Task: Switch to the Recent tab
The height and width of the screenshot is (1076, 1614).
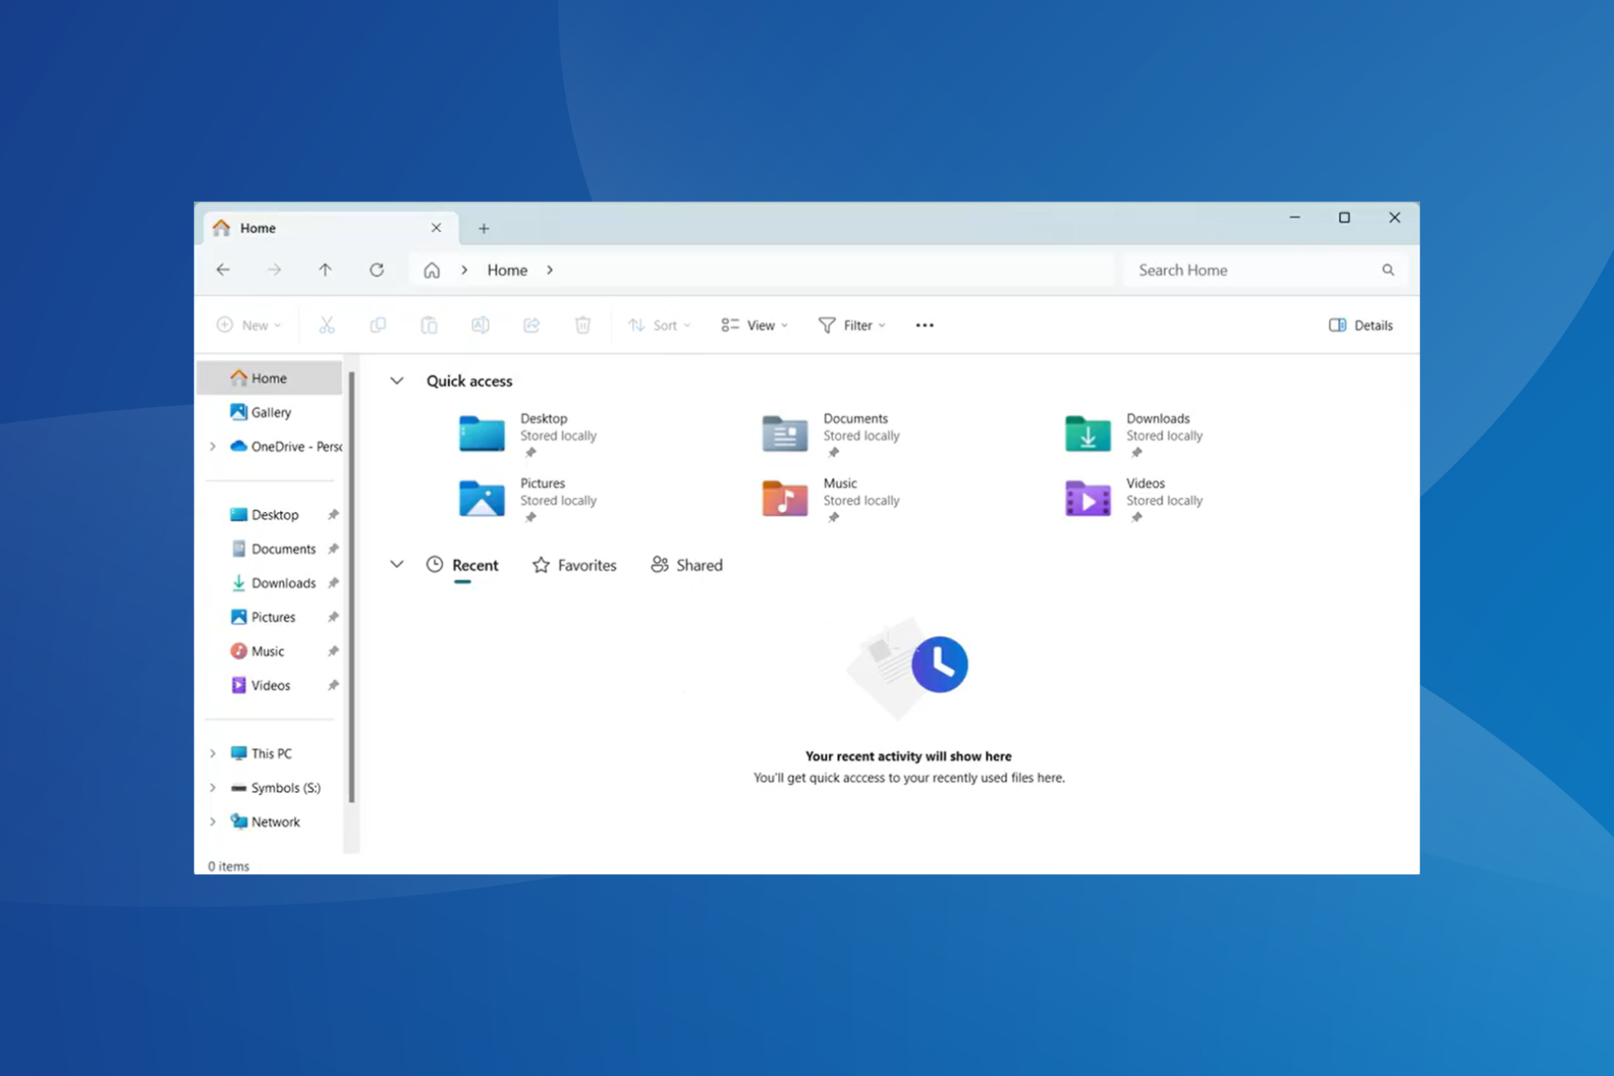Action: (462, 565)
